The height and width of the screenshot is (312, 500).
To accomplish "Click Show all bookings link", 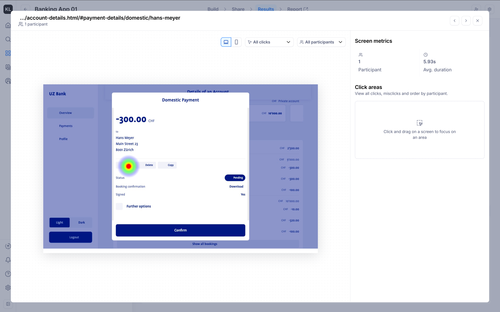I will point(205,244).
